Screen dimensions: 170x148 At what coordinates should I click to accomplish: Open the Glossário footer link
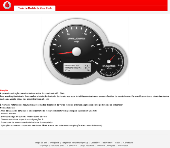click(x=95, y=143)
